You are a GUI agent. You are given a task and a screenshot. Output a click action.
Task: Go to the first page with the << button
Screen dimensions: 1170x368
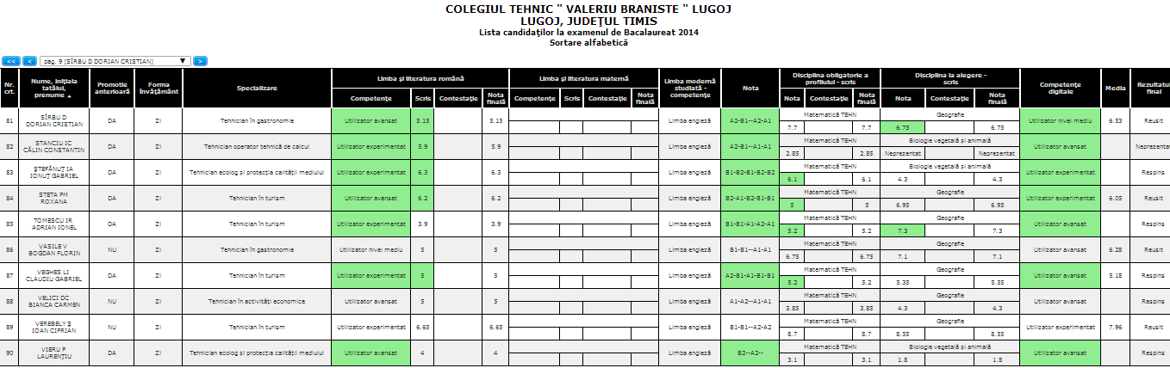(11, 62)
